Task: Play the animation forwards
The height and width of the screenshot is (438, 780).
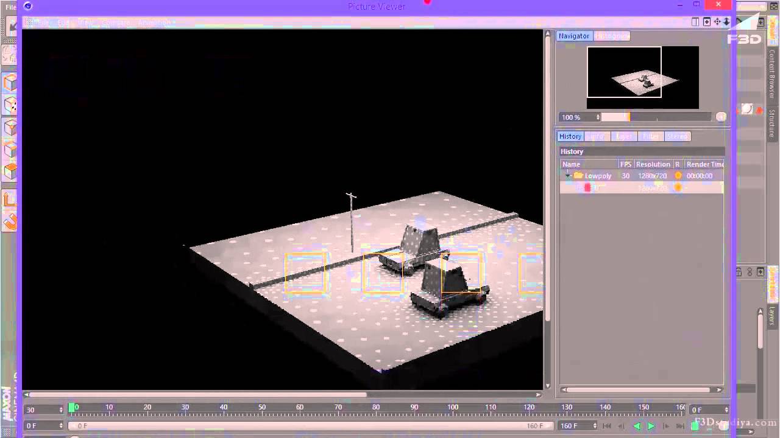Action: [651, 426]
